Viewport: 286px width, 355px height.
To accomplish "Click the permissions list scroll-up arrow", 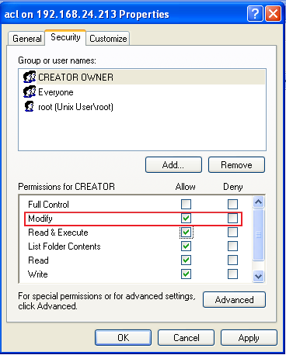I will pos(258,202).
